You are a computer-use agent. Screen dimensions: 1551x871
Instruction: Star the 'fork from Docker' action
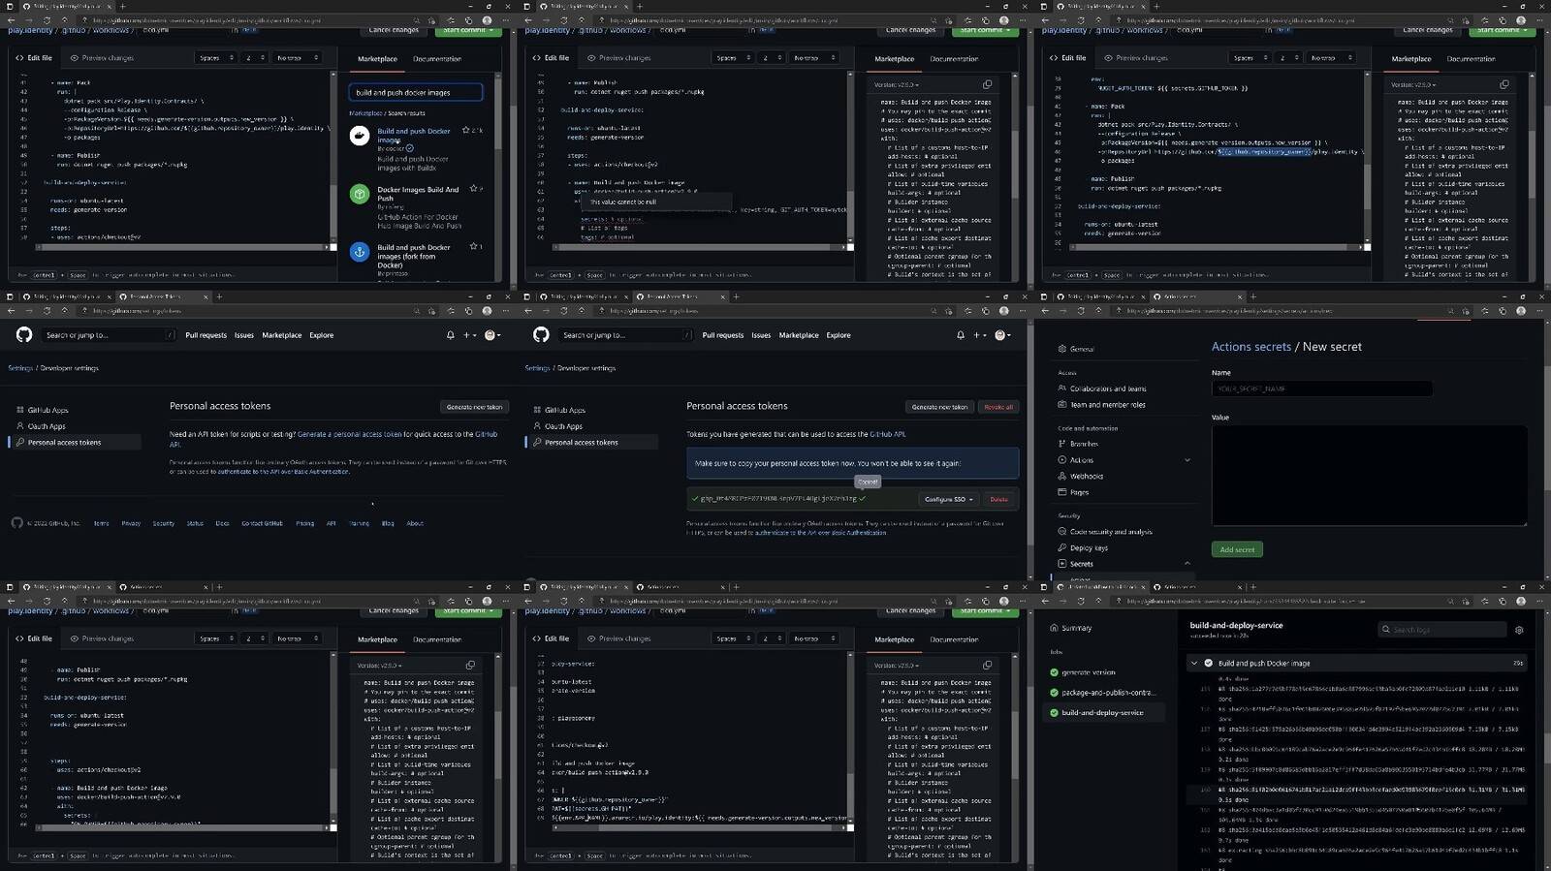(x=473, y=246)
